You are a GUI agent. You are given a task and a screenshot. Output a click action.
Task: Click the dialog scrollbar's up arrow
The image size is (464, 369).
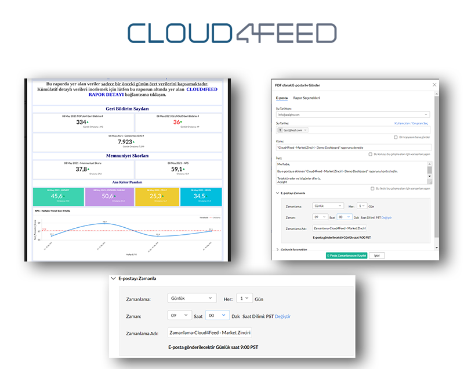click(x=437, y=94)
